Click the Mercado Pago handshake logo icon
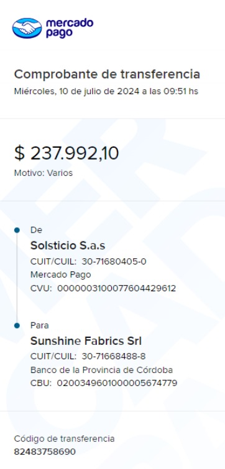 [27, 28]
